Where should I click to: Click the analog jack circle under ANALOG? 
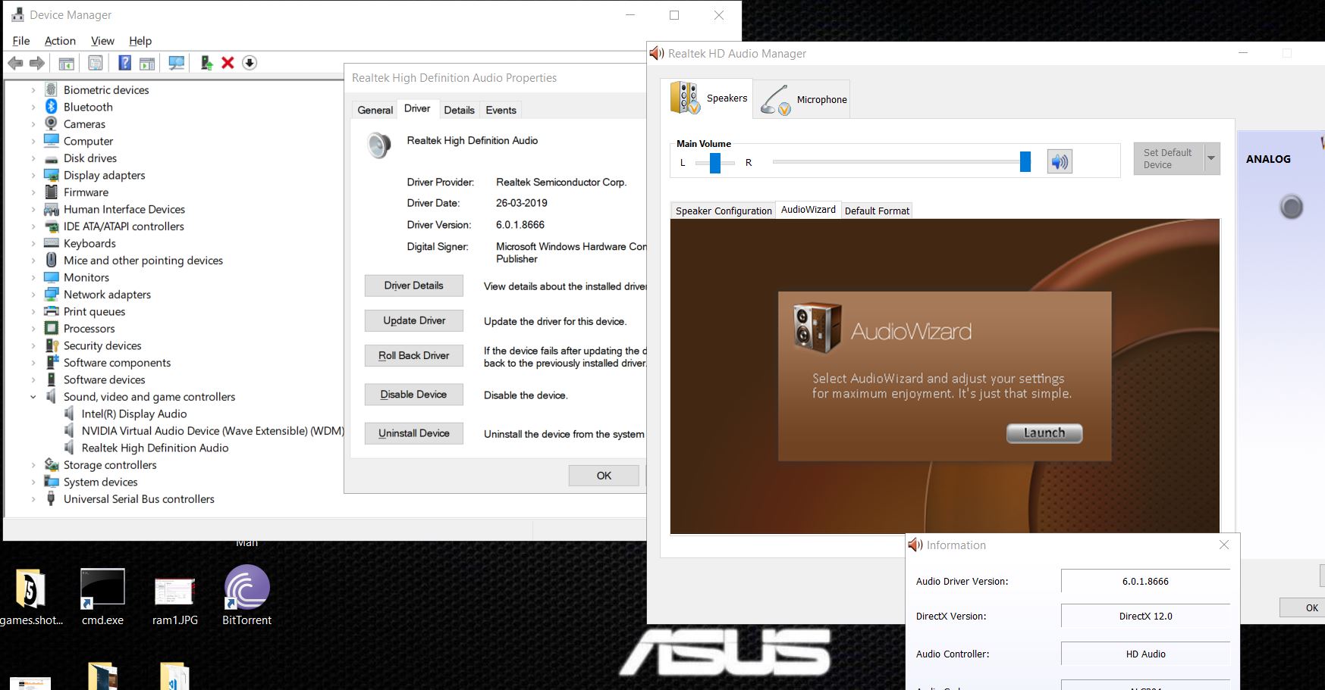tap(1291, 207)
